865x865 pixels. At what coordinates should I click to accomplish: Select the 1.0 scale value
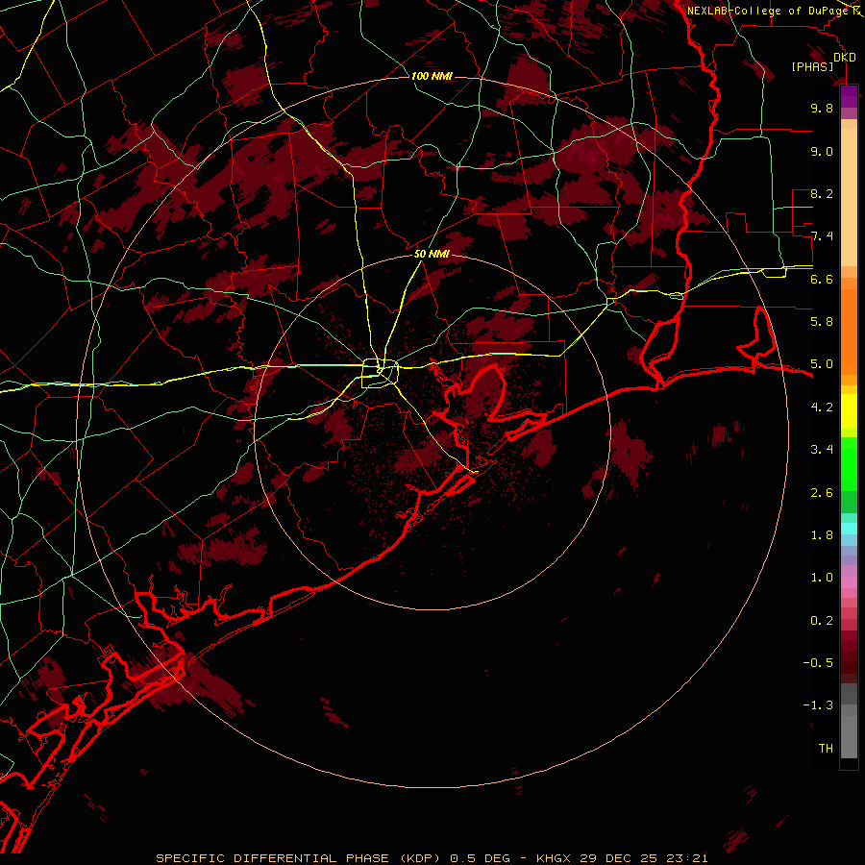click(822, 578)
